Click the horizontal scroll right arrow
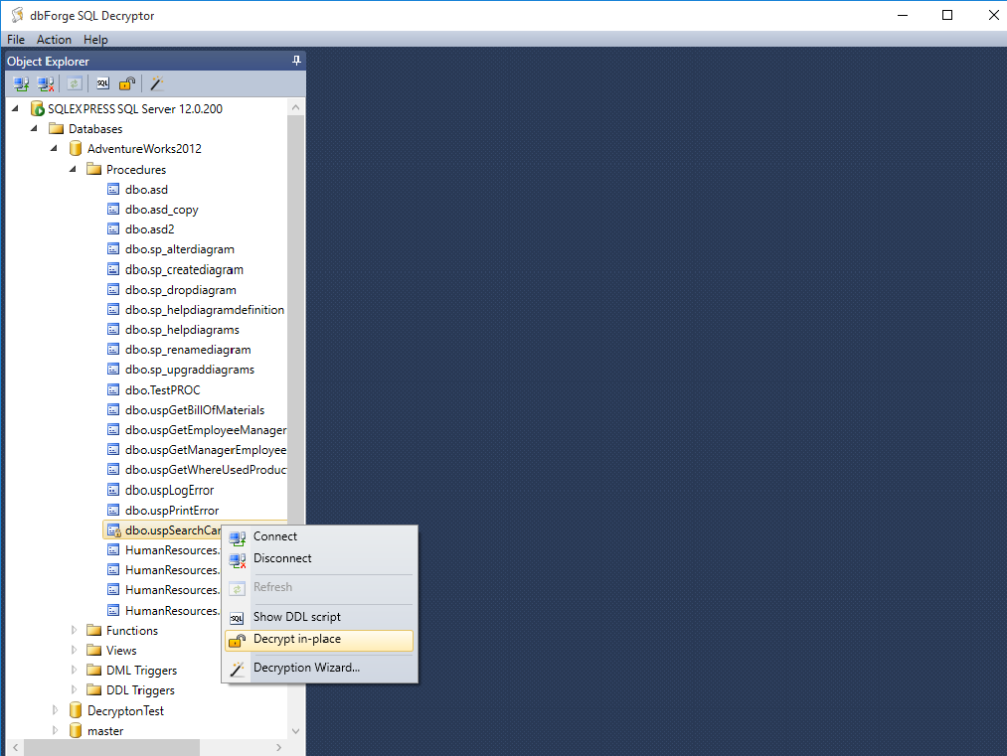 (278, 748)
